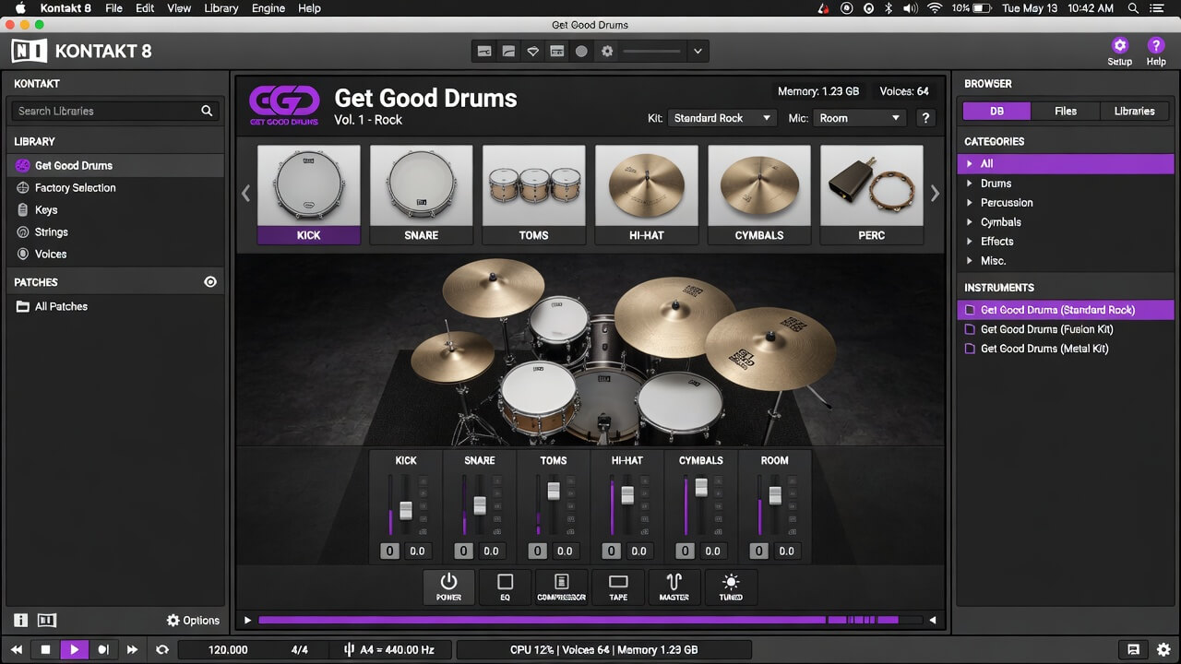The image size is (1181, 664).
Task: Click the search magnifier icon
Action: pos(207,111)
